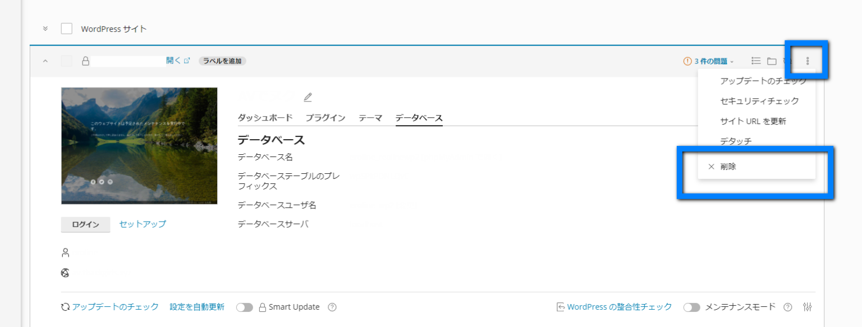Open the セットアップ link
This screenshot has height=327, width=862.
(143, 224)
